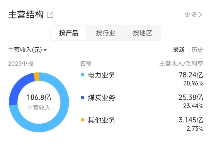This screenshot has height=145, width=211.
Task: Expand the 主营收入(元) dropdown arrow
Action: click(x=45, y=50)
